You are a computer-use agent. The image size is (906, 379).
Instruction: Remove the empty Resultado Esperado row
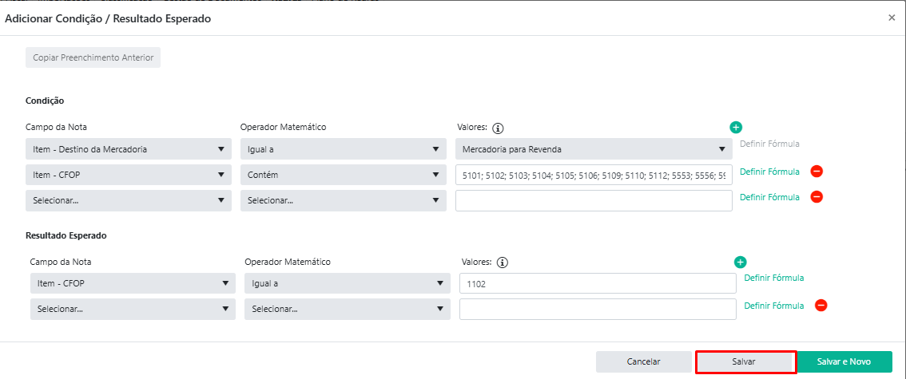point(821,305)
